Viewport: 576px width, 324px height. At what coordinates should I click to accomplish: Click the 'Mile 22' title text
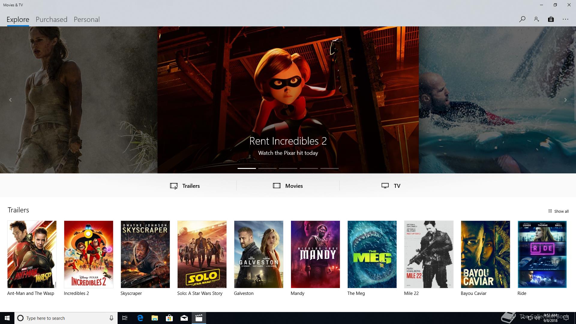pyautogui.click(x=411, y=293)
